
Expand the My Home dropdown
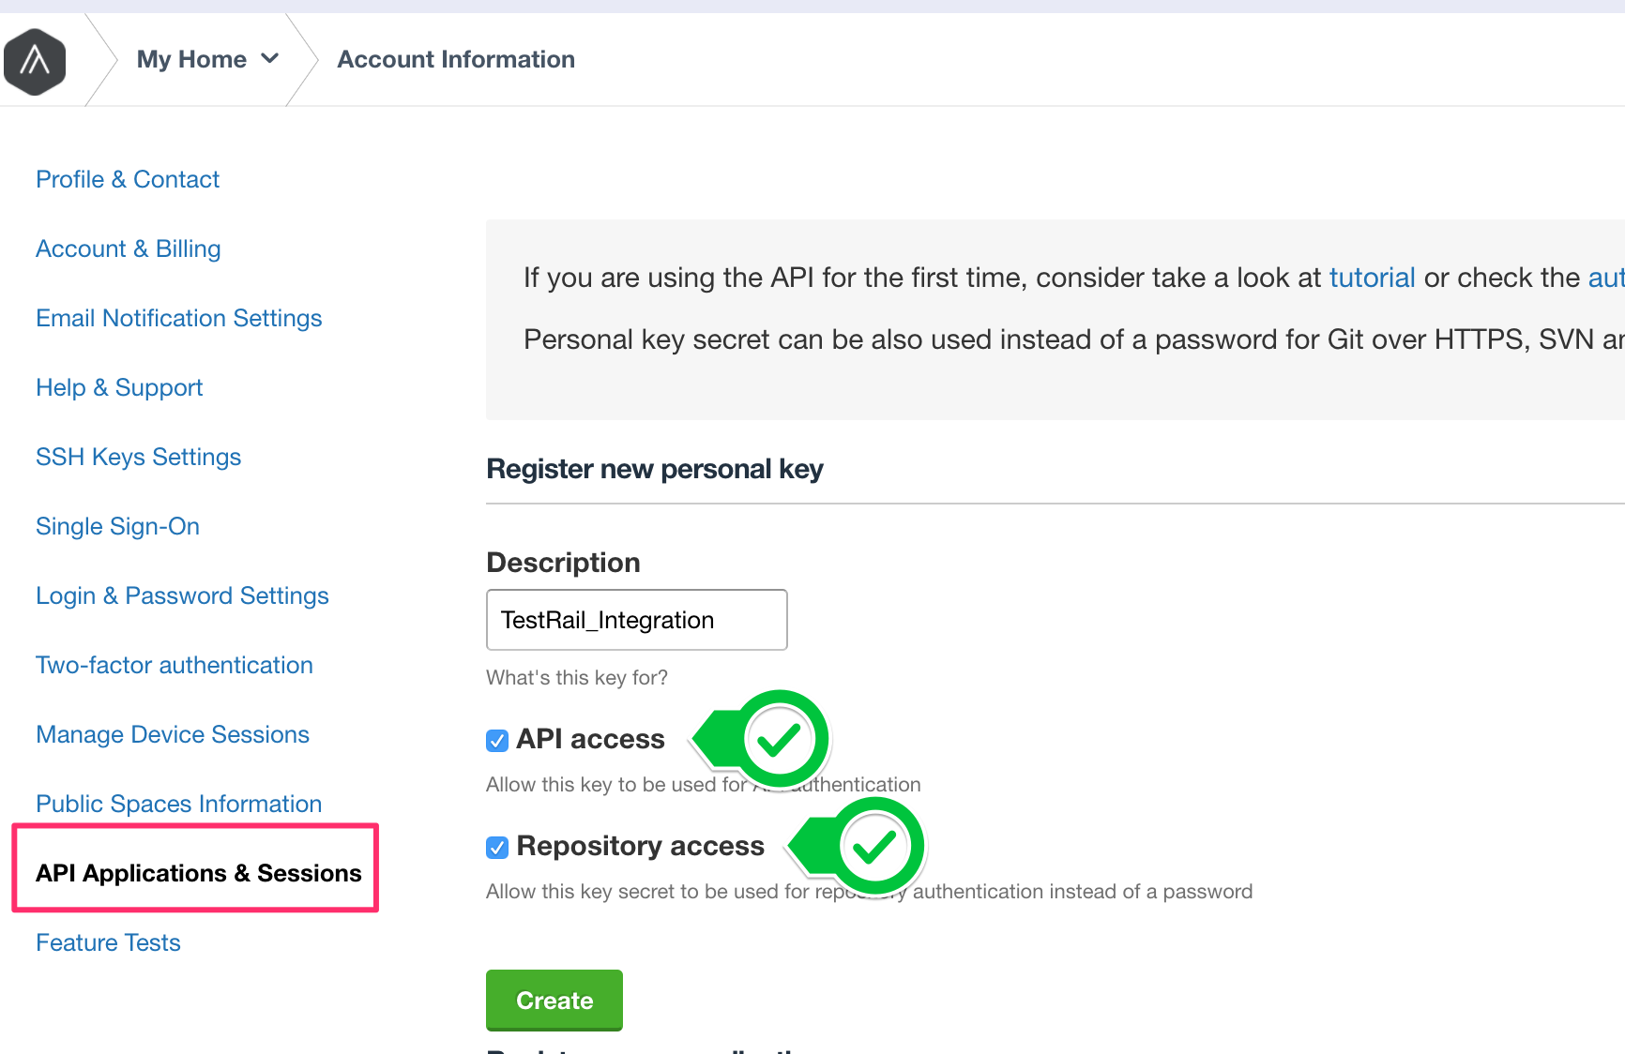coord(207,60)
